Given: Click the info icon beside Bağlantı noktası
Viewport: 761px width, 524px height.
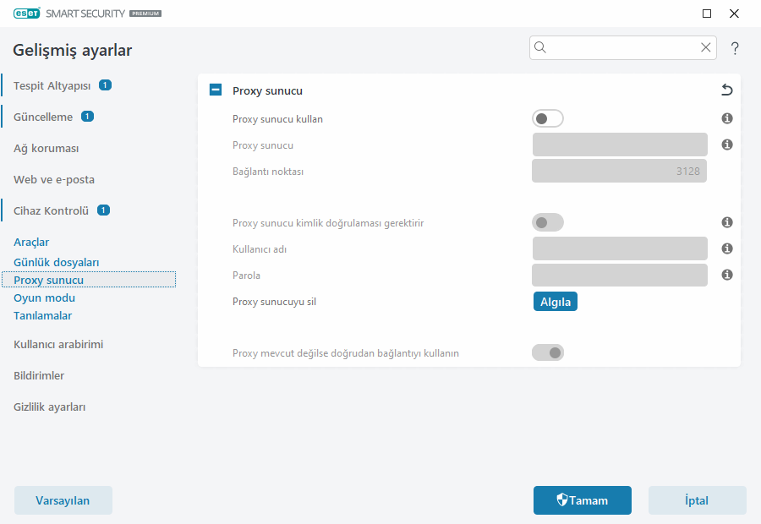Looking at the screenshot, I should click(726, 171).
